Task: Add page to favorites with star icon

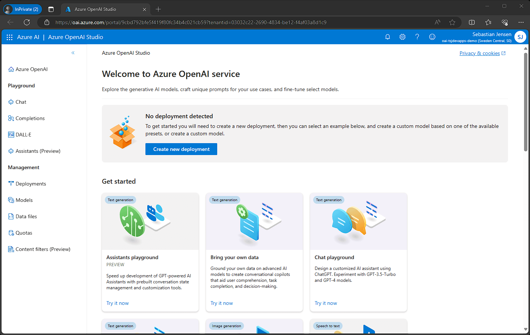Action: pyautogui.click(x=452, y=22)
